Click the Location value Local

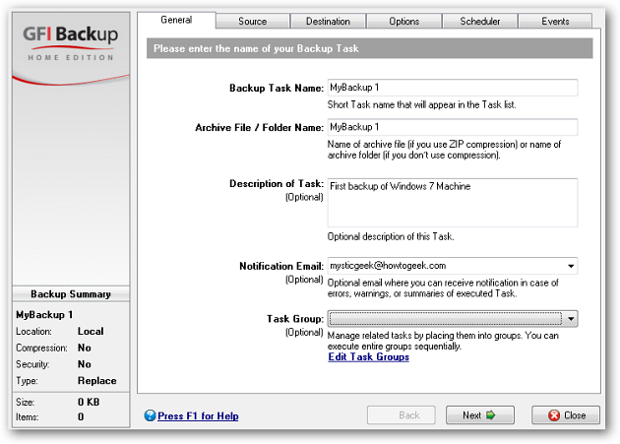[91, 331]
